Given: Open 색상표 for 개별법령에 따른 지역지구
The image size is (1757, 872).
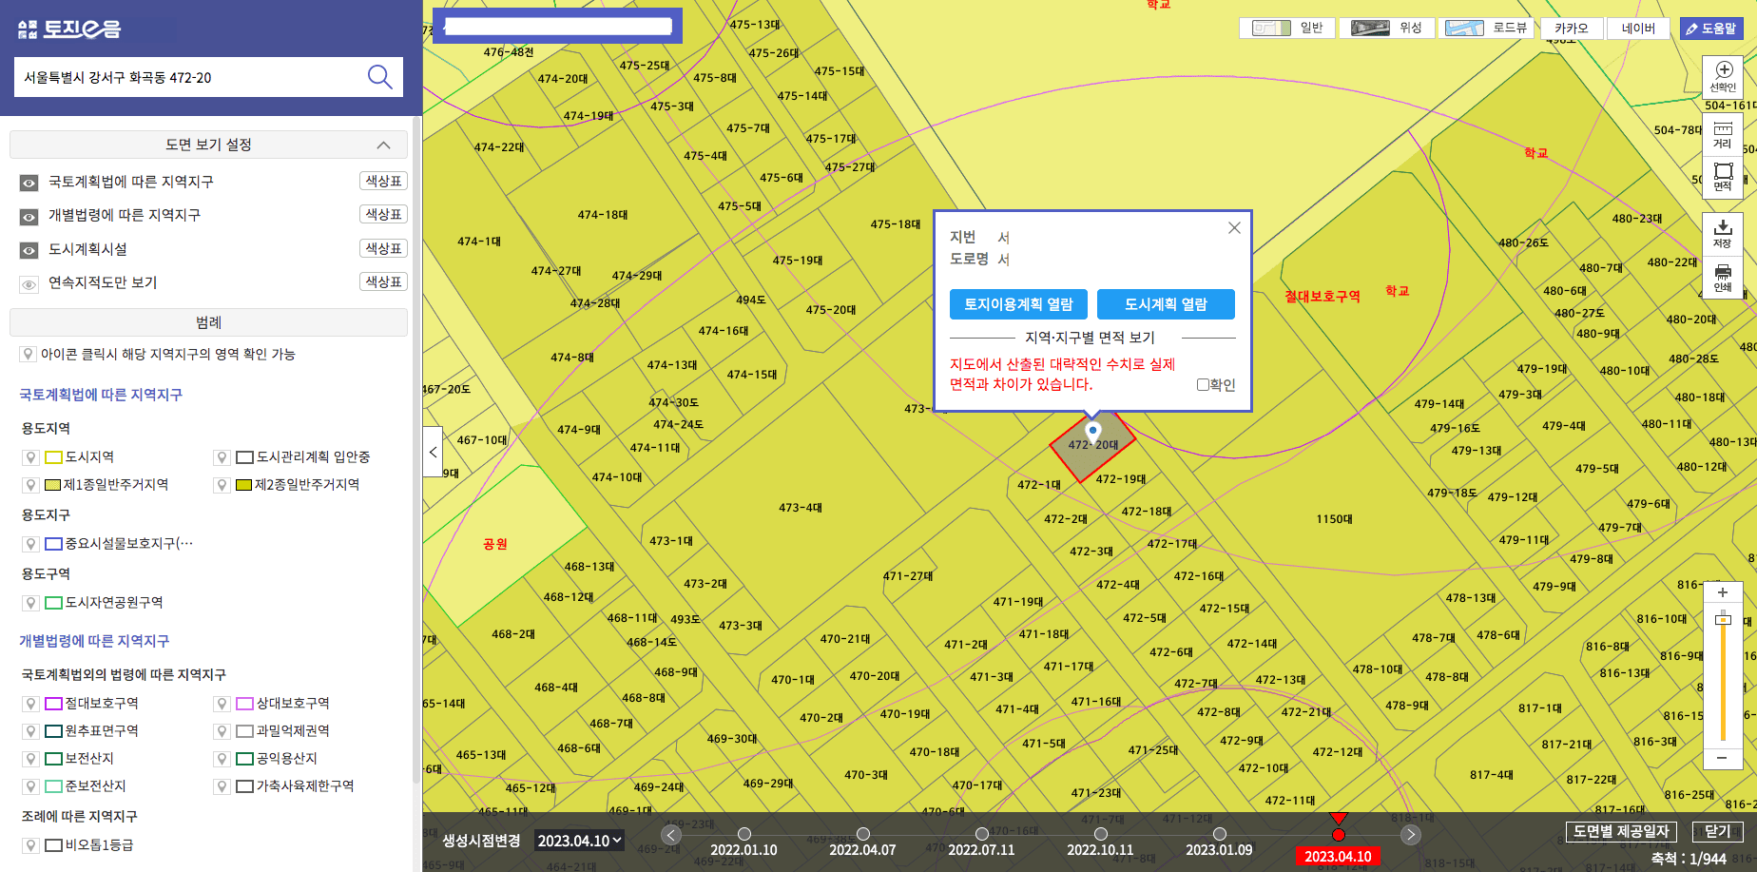Looking at the screenshot, I should [x=384, y=214].
